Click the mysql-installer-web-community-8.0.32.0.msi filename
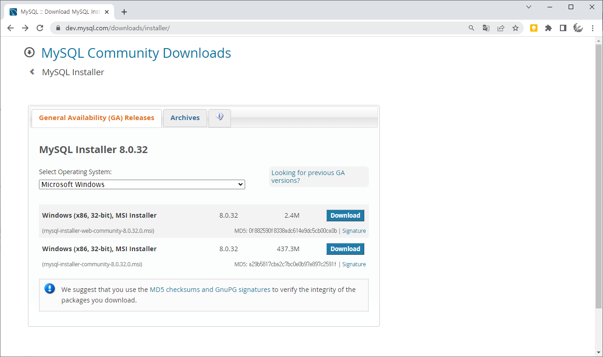Image resolution: width=603 pixels, height=357 pixels. point(98,231)
